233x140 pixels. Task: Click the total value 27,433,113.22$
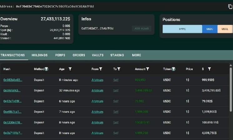(55, 19)
